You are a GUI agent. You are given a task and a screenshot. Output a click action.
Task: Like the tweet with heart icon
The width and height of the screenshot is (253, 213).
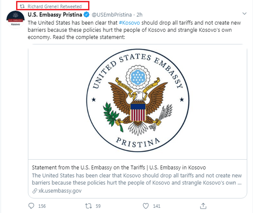146,206
